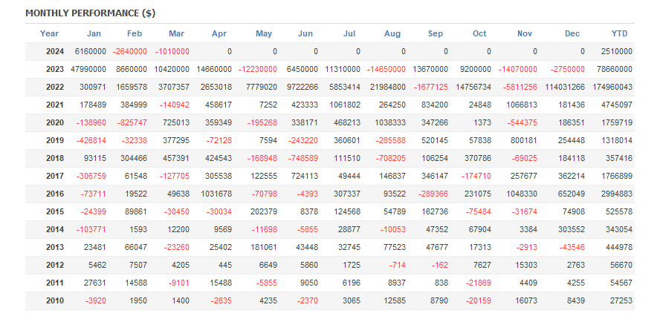
Task: Click the Year column header
Action: click(49, 33)
